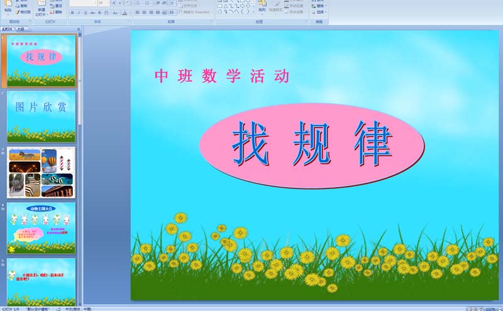Switch to the Outline (大纲) tab
This screenshot has width=503, height=311.
pos(21,29)
